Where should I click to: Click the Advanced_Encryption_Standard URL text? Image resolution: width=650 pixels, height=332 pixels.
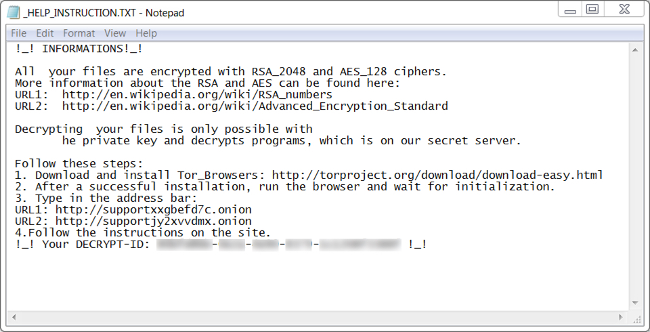coord(255,106)
